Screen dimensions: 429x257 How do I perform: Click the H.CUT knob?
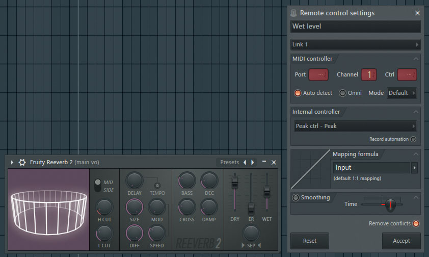click(x=104, y=207)
